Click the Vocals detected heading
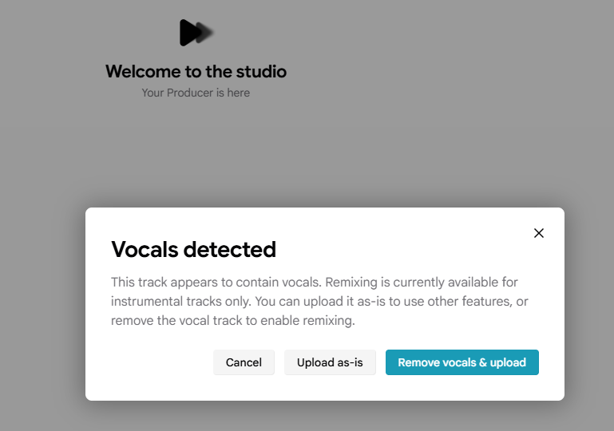The width and height of the screenshot is (614, 431). pos(193,249)
